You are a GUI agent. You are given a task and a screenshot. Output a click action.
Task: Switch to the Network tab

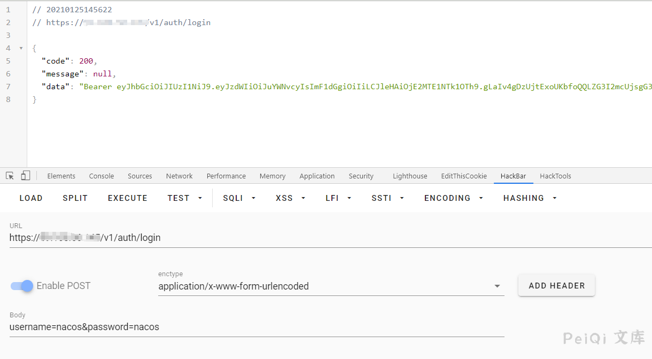[179, 176]
